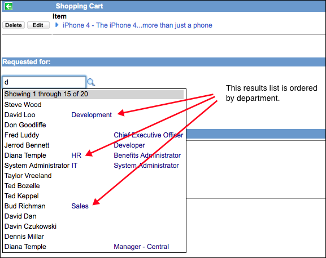The width and height of the screenshot is (326, 258).
Task: Pick Taylor Vreeland from suggestions
Action: pos(94,176)
